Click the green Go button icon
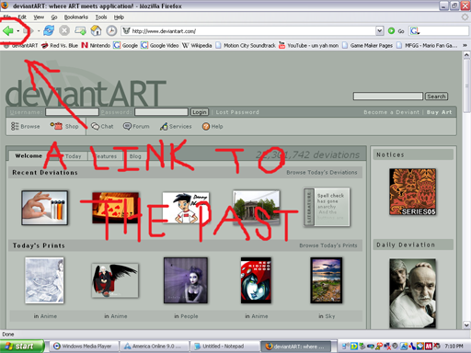 (x=391, y=31)
